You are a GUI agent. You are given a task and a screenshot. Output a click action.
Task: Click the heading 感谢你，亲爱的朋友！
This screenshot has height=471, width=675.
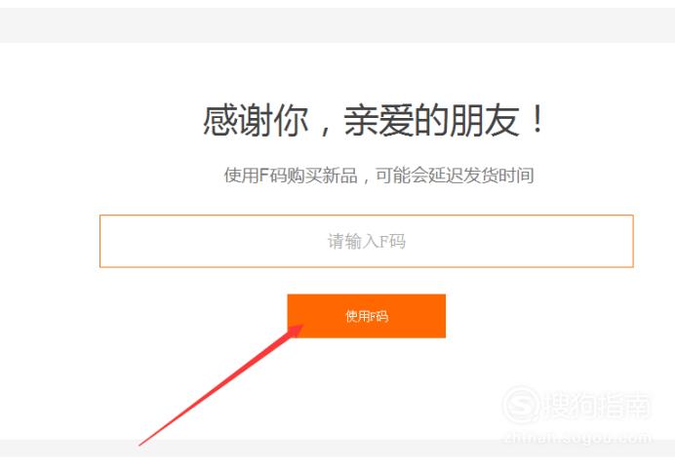[374, 121]
